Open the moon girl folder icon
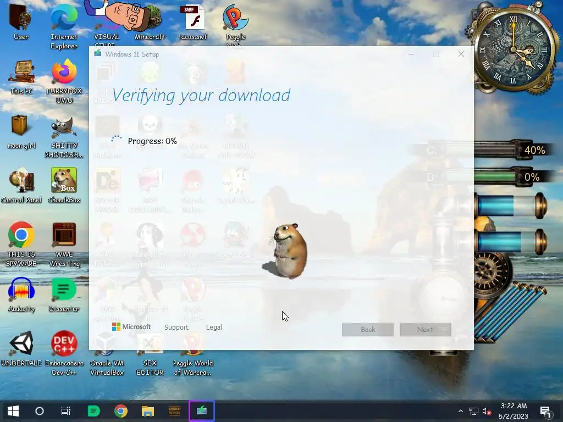This screenshot has width=563, height=422. click(21, 132)
